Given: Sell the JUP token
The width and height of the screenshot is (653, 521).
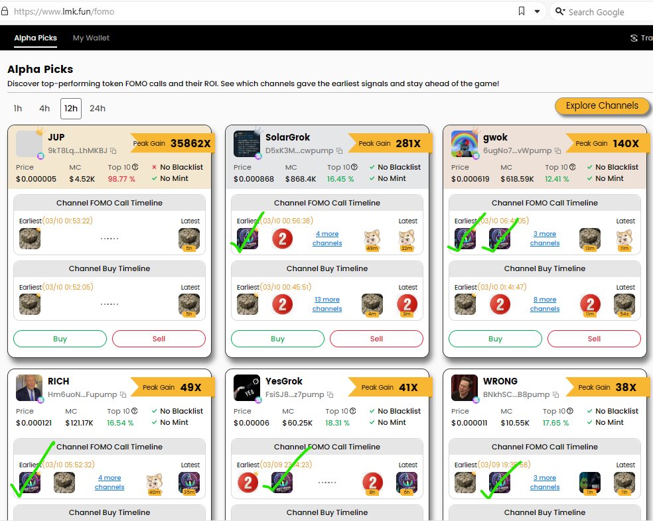Looking at the screenshot, I should pos(159,339).
